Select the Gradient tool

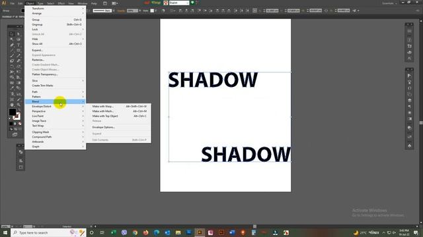click(x=19, y=83)
